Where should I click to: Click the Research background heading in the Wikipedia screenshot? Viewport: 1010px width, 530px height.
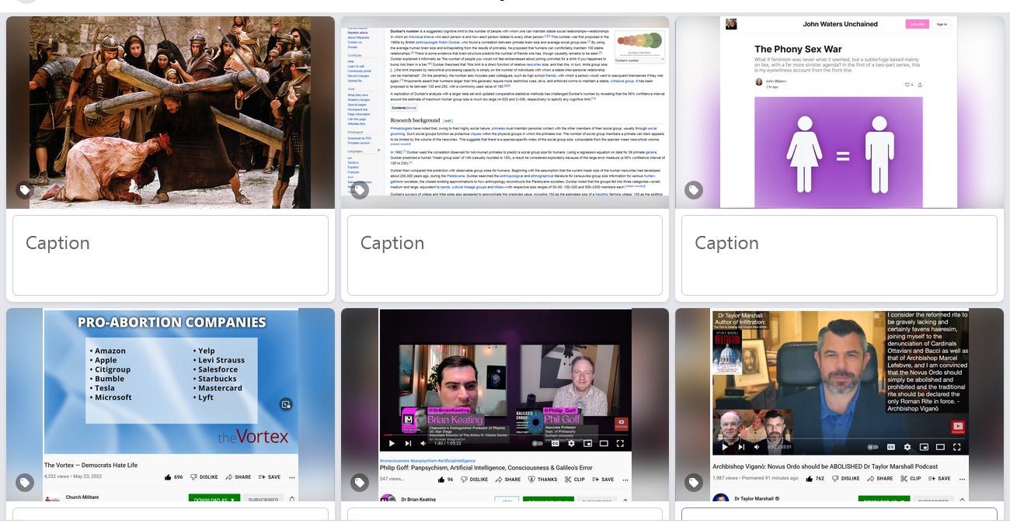415,120
